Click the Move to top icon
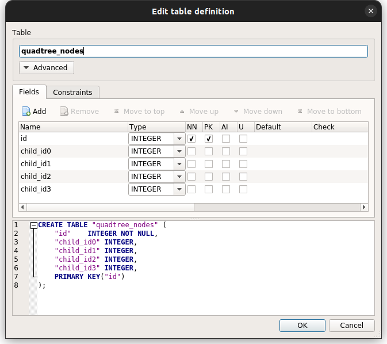This screenshot has width=387, height=344. [x=117, y=112]
